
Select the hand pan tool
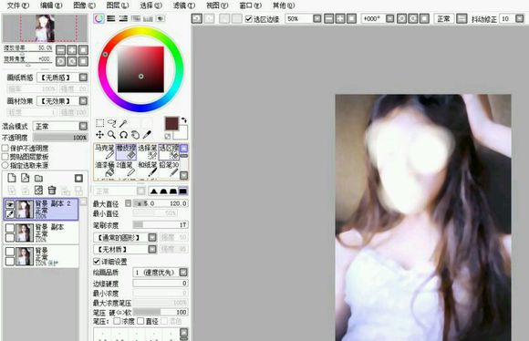pos(135,135)
